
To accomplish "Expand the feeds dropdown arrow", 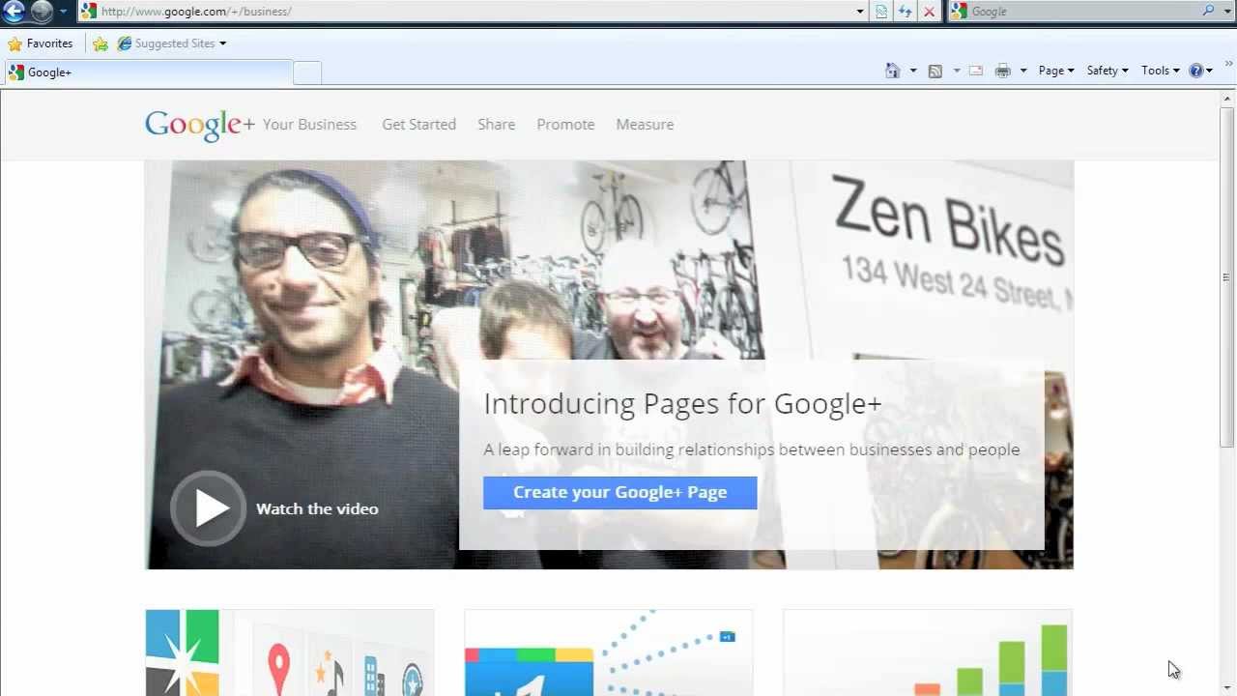I will 957,71.
